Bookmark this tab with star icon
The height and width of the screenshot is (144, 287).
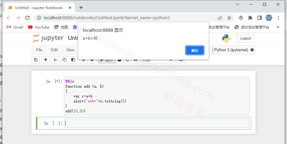229,18
